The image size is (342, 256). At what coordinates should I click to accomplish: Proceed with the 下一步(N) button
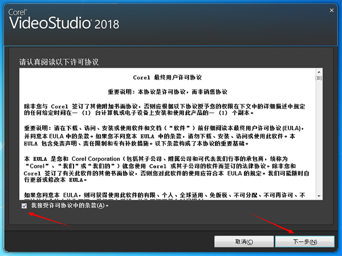(x=305, y=242)
